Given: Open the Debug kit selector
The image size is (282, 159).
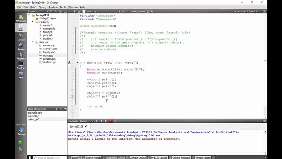Looking at the screenshot, I should coord(21,130).
